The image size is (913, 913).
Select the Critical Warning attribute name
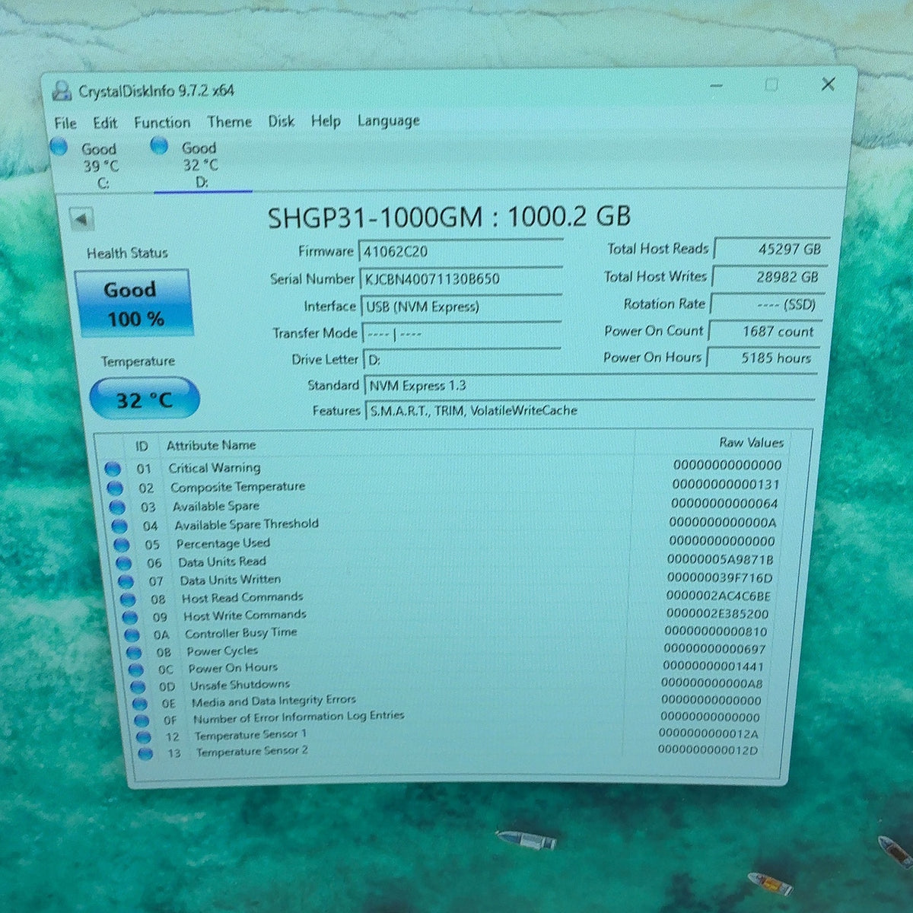(214, 468)
